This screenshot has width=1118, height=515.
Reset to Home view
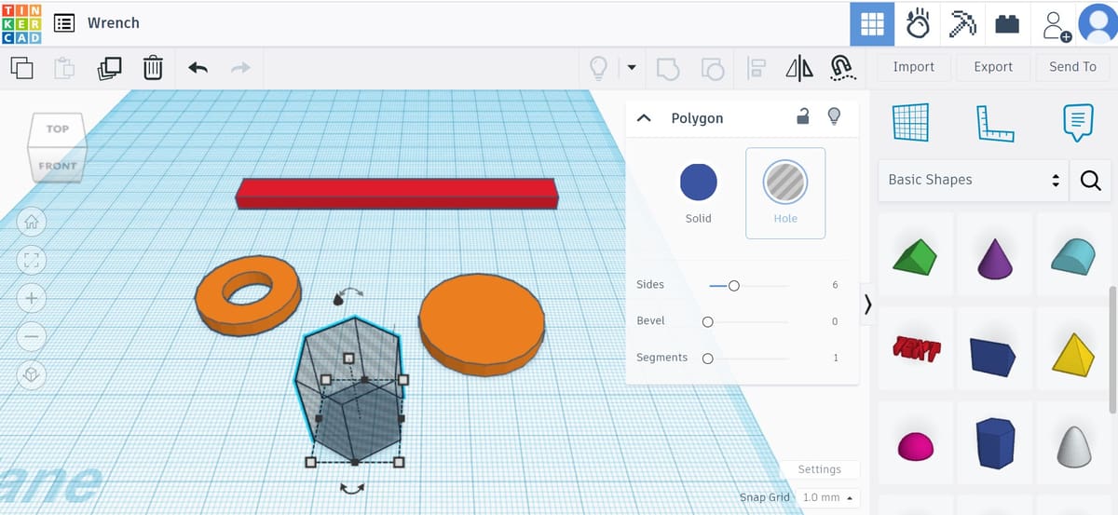[x=32, y=224]
